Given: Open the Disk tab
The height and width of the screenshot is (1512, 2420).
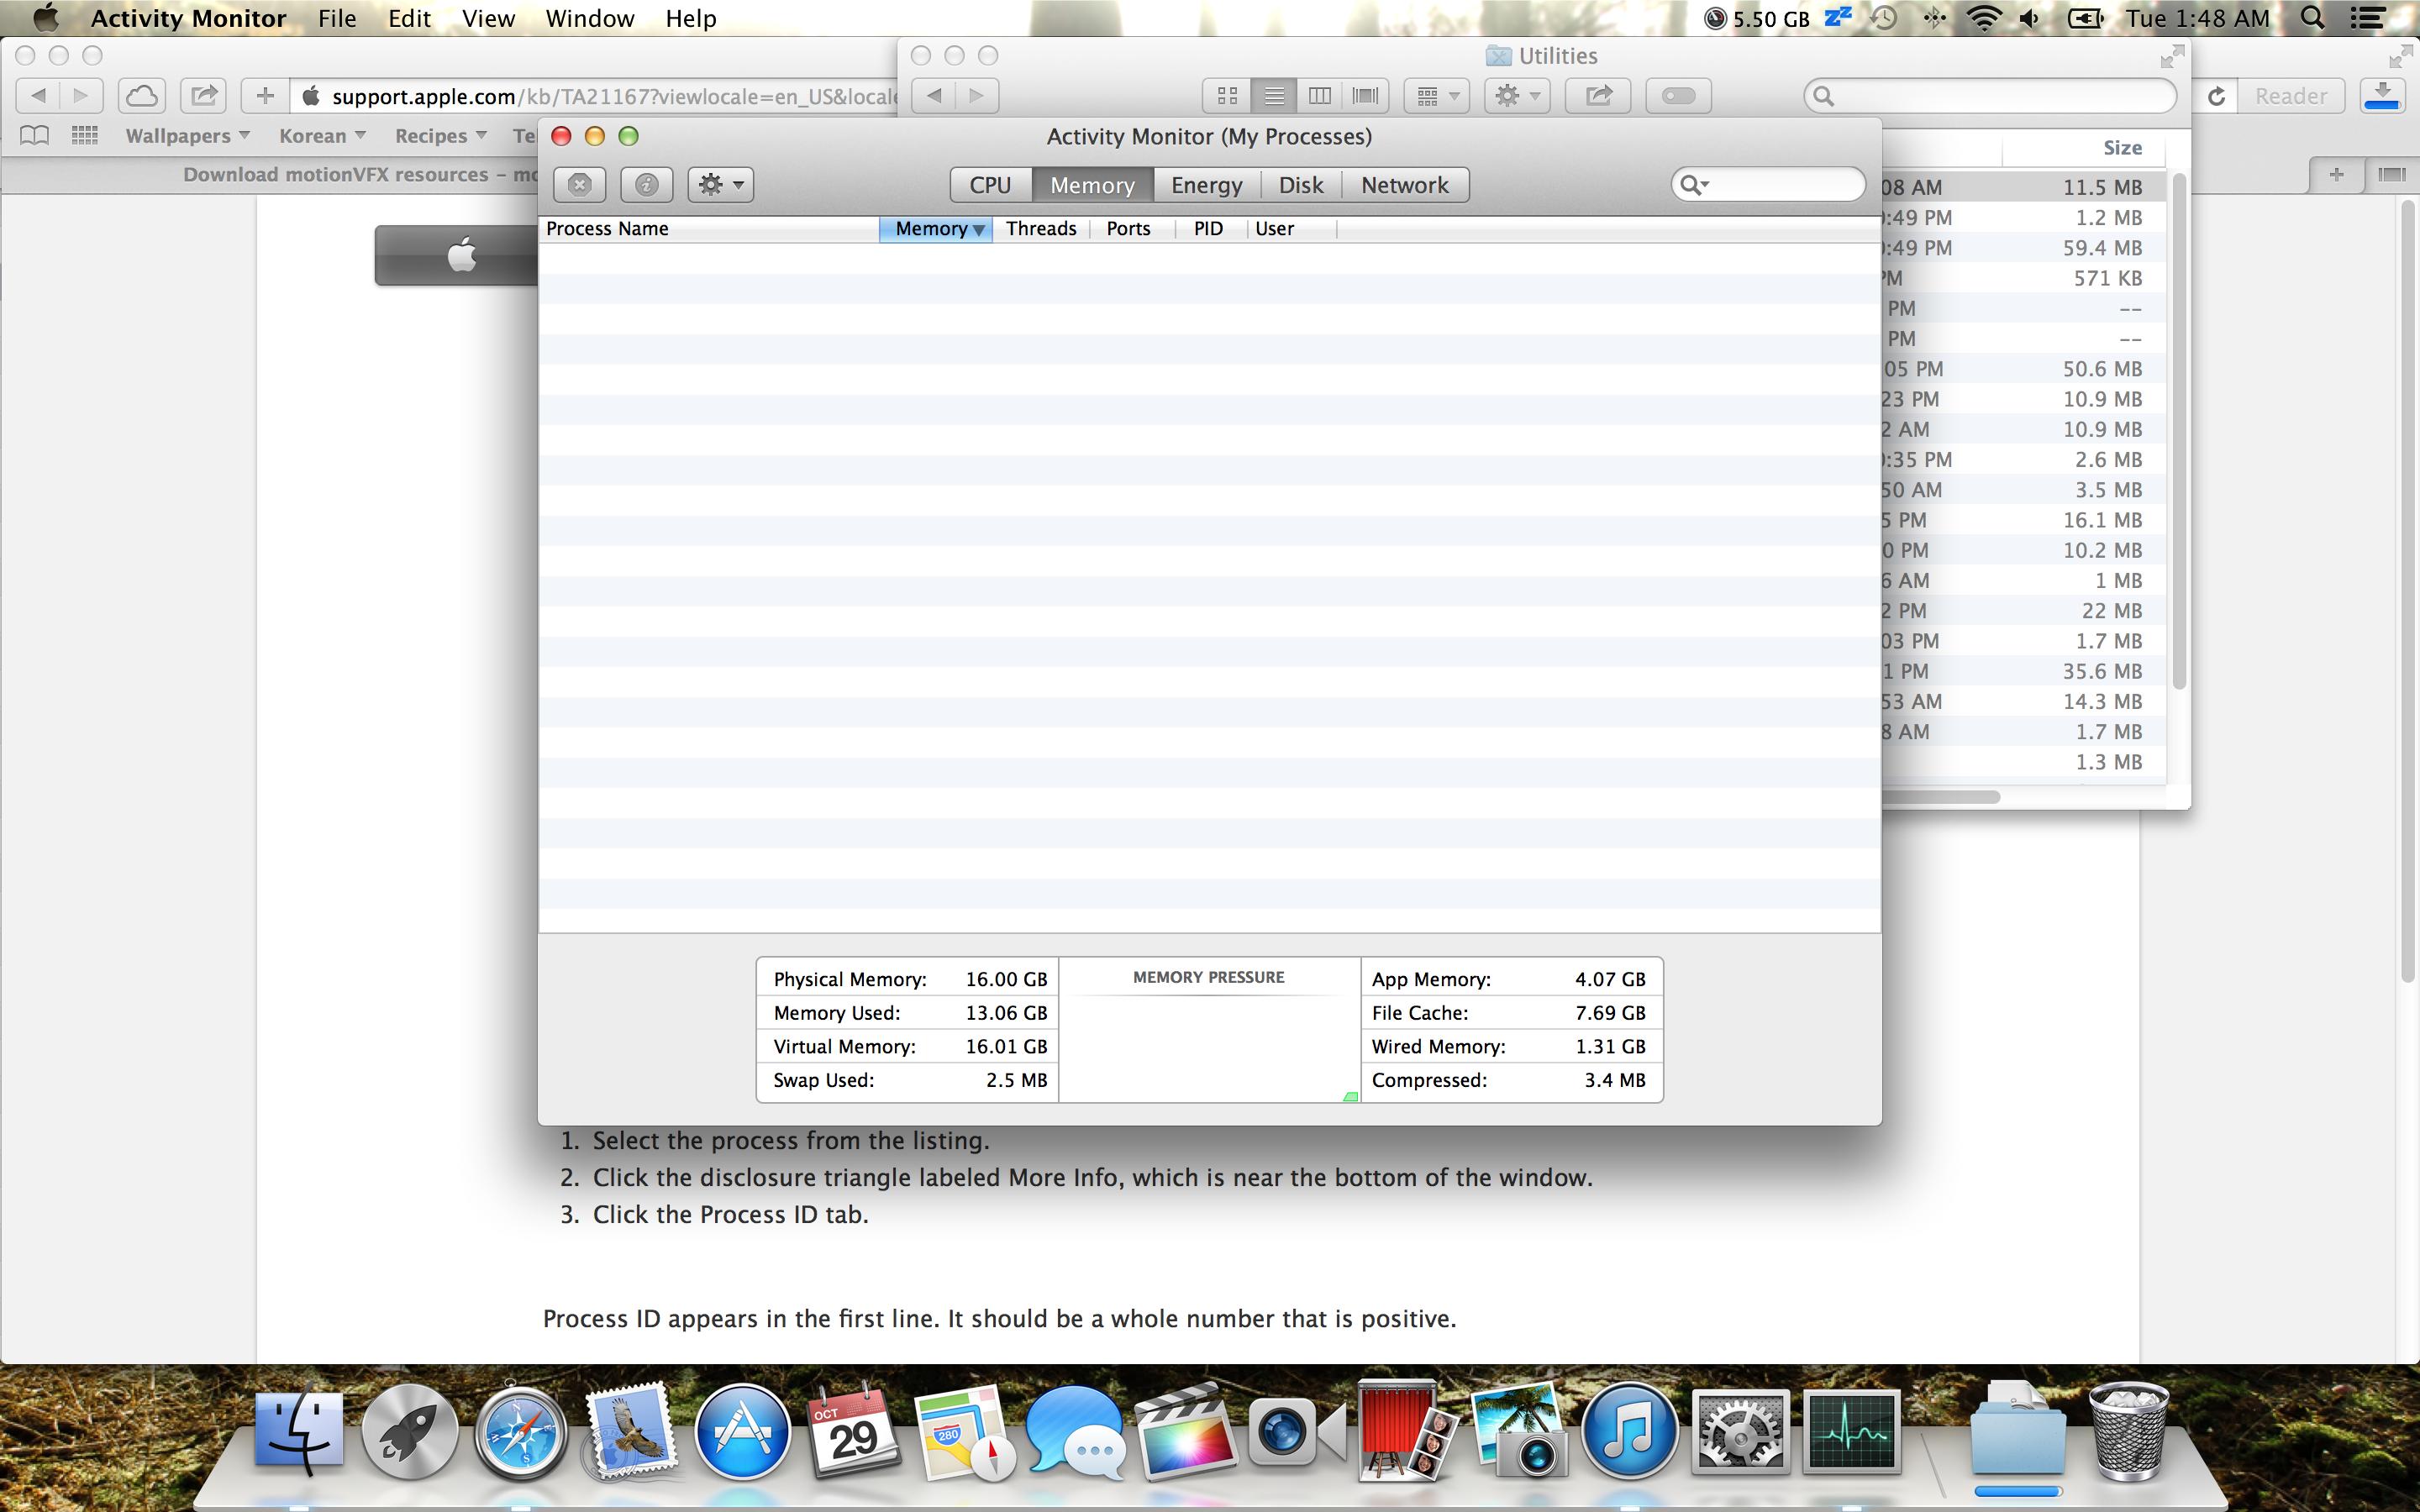Looking at the screenshot, I should tap(1300, 185).
